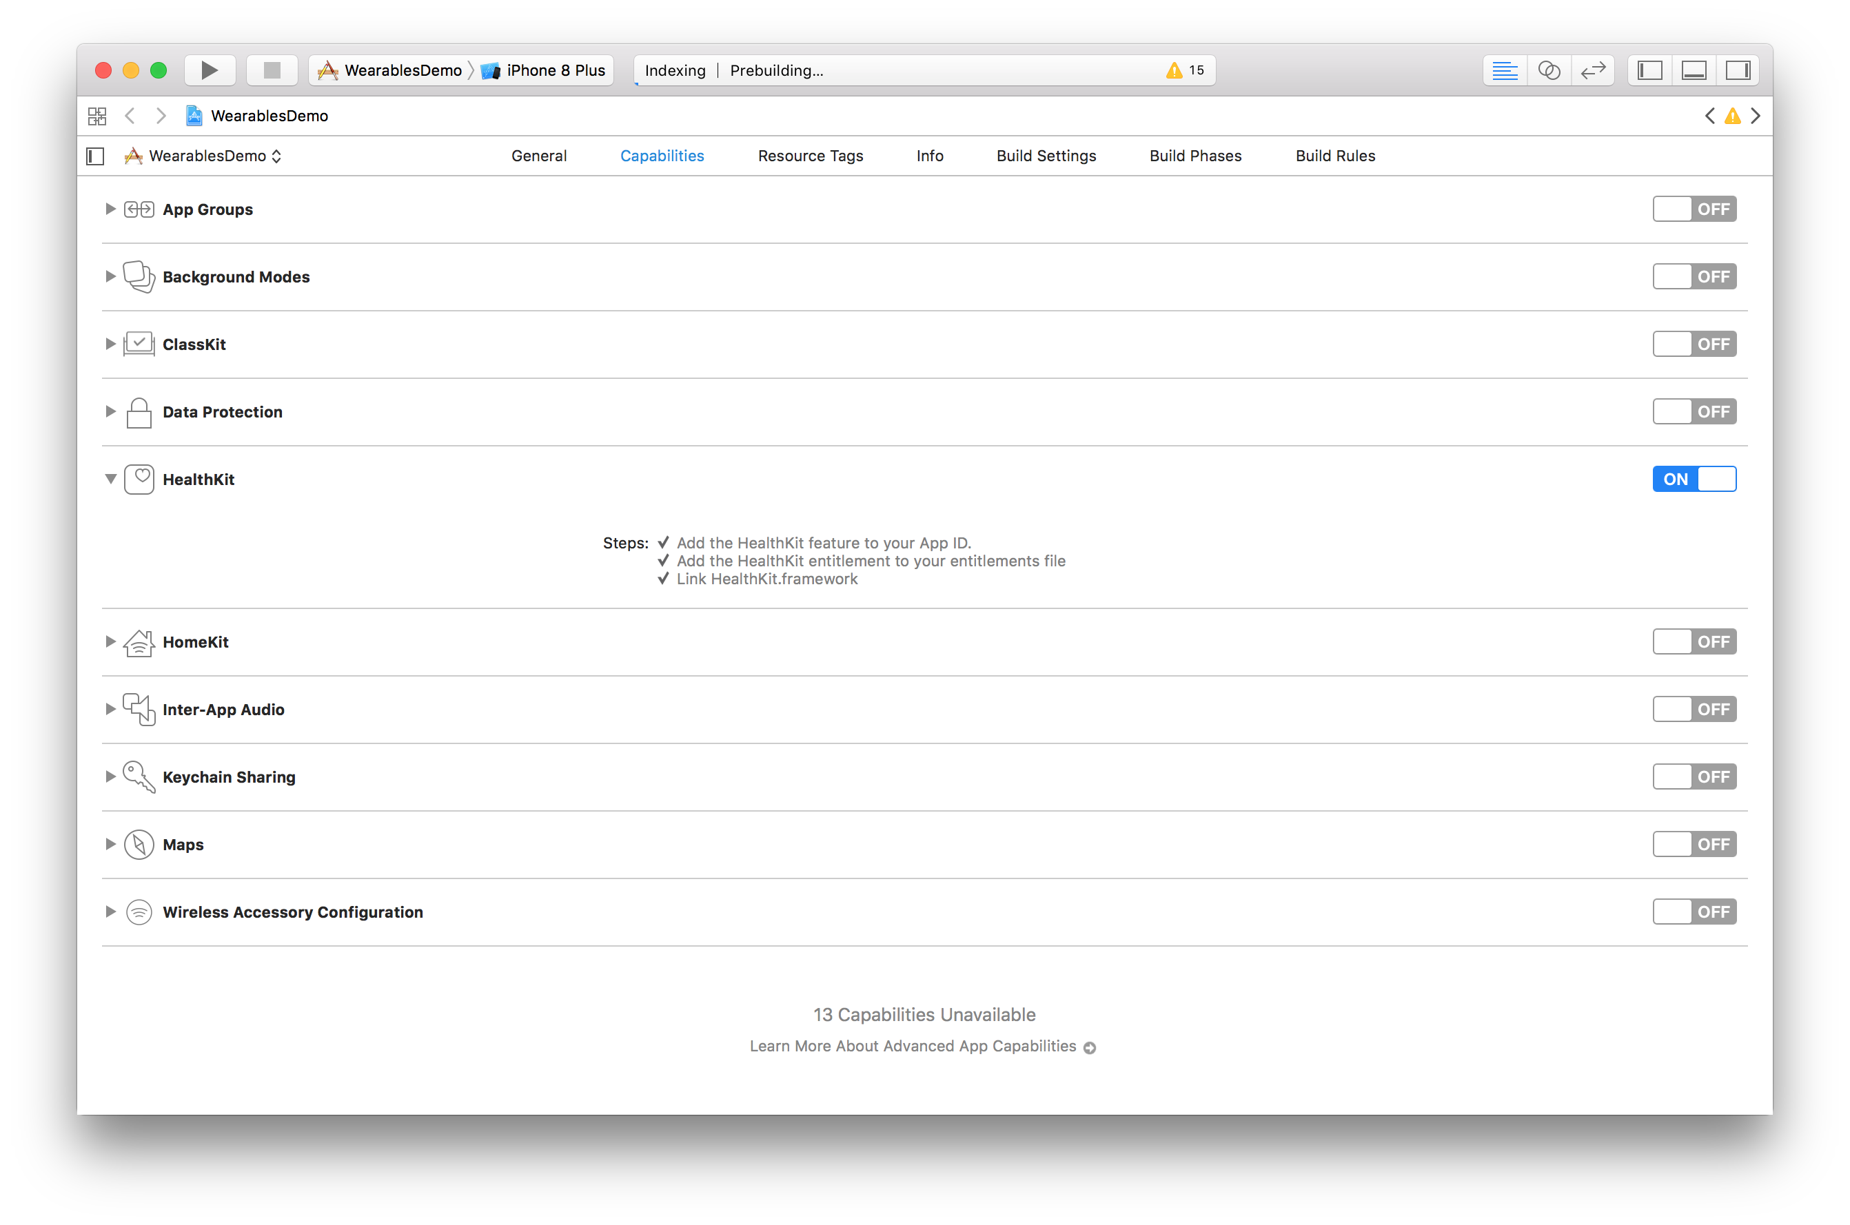The height and width of the screenshot is (1225, 1850).
Task: Open the General tab
Action: click(x=538, y=156)
